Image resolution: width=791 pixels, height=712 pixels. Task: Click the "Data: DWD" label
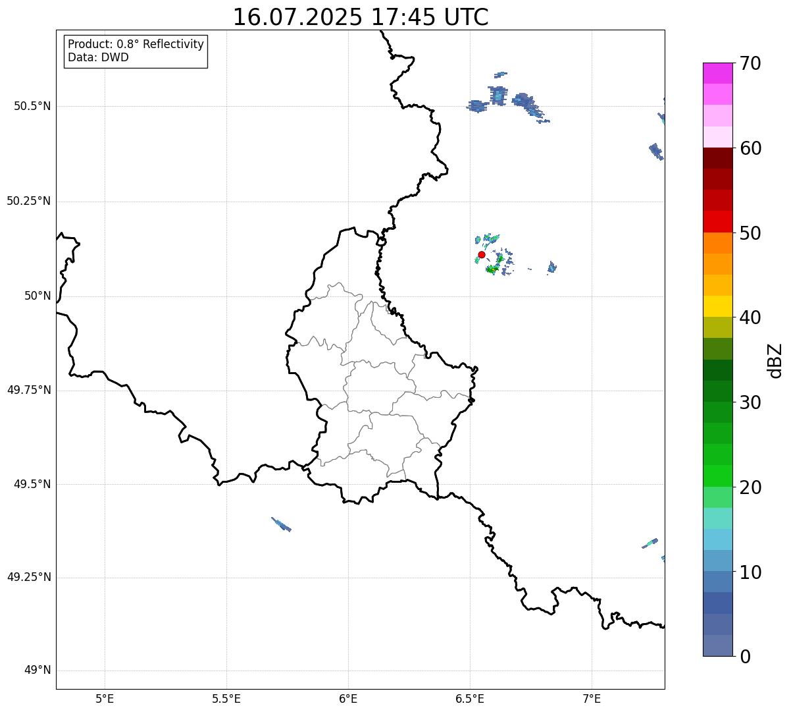point(98,57)
